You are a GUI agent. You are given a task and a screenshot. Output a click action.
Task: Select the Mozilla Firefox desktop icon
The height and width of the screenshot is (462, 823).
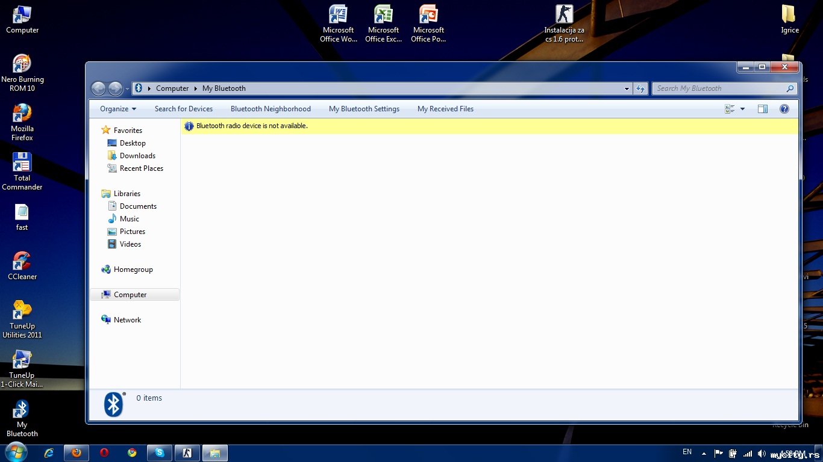pyautogui.click(x=22, y=122)
